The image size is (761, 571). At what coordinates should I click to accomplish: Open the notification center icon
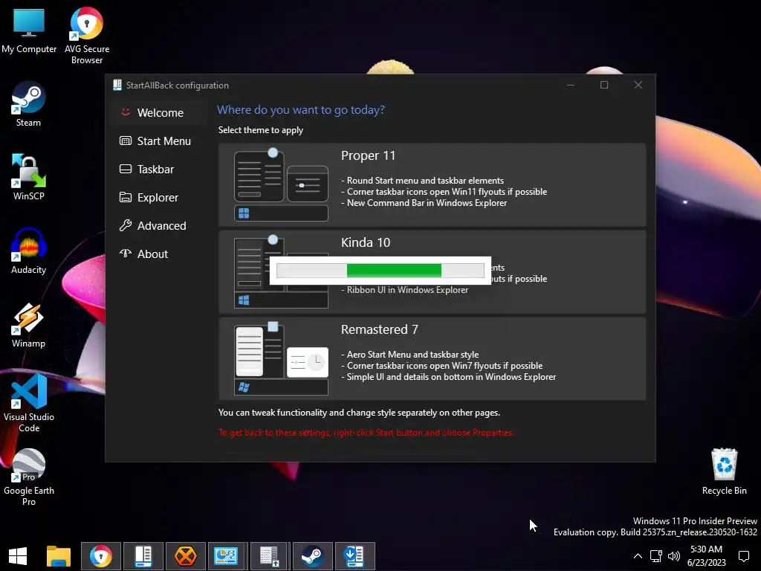pyautogui.click(x=743, y=556)
